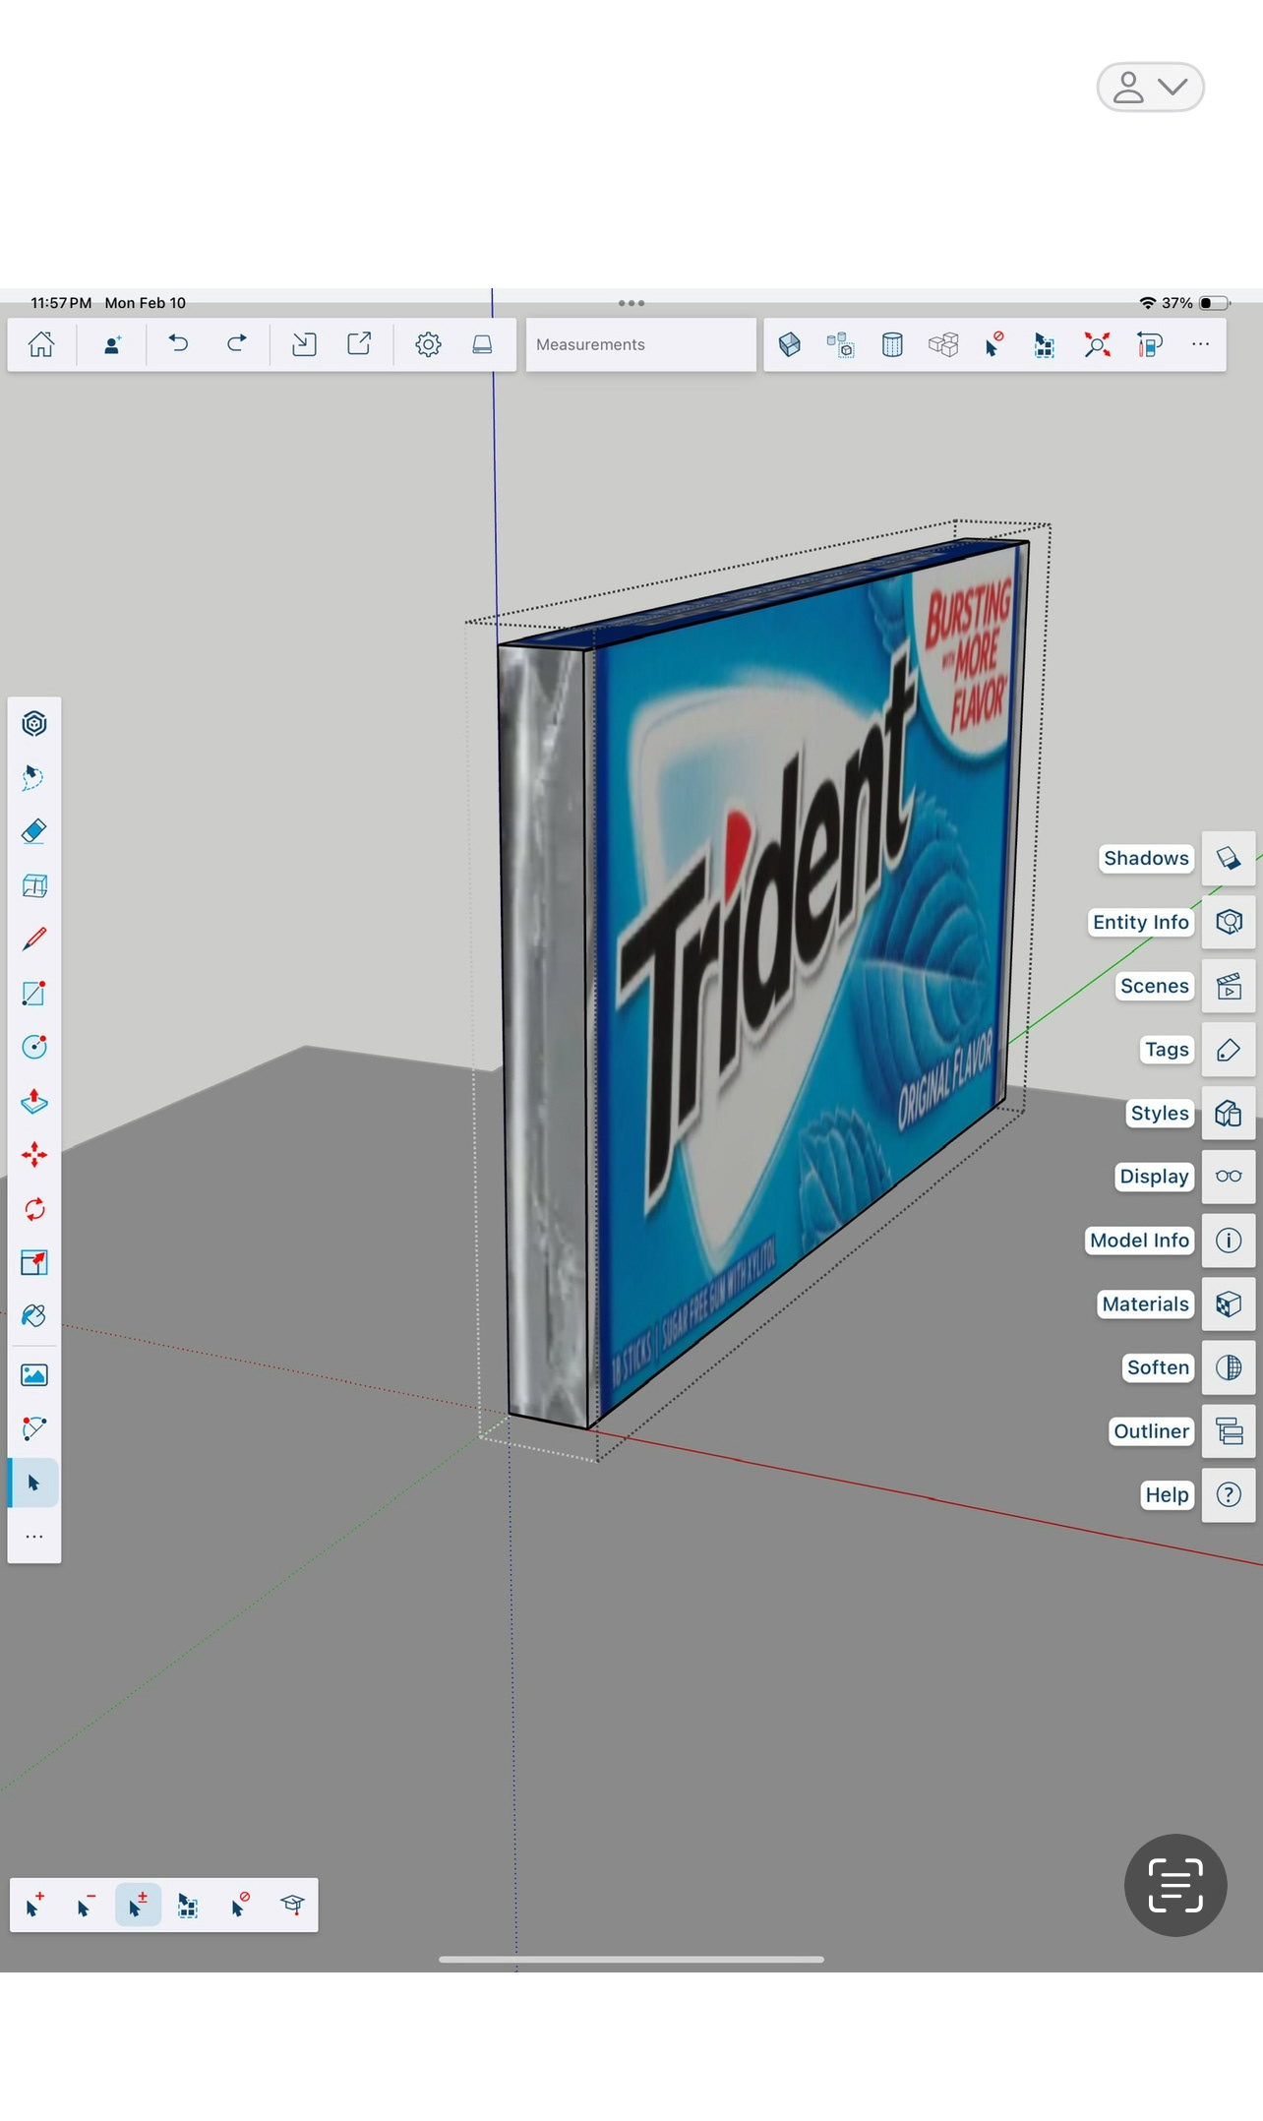1263x2121 pixels.
Task: Open the Materials label
Action: 1145,1304
